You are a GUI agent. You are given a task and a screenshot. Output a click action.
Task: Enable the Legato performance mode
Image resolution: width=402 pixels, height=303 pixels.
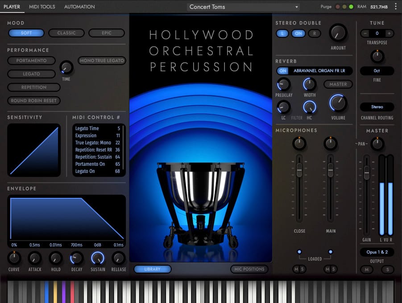pos(31,74)
